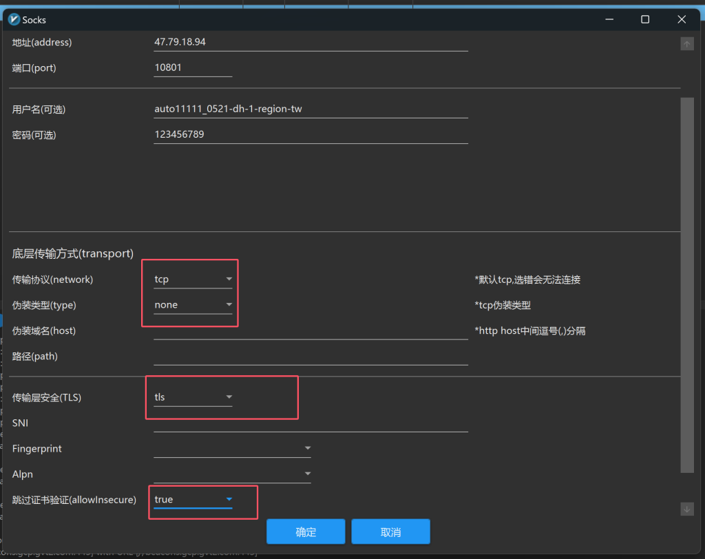The width and height of the screenshot is (705, 559).
Task: Open the TLS security dropdown showing tls
Action: (x=193, y=397)
